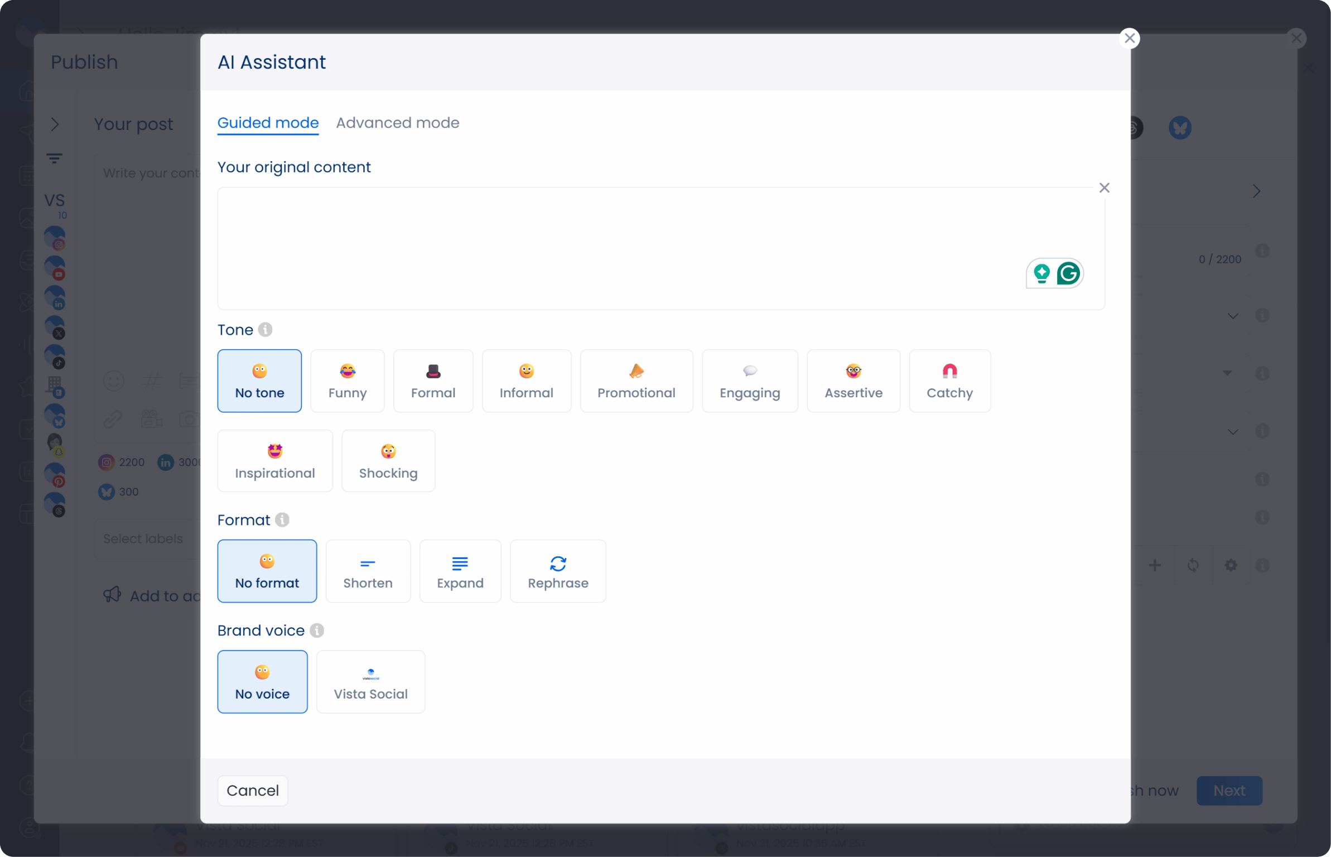The height and width of the screenshot is (857, 1331).
Task: Select the Funny tone option
Action: (347, 381)
